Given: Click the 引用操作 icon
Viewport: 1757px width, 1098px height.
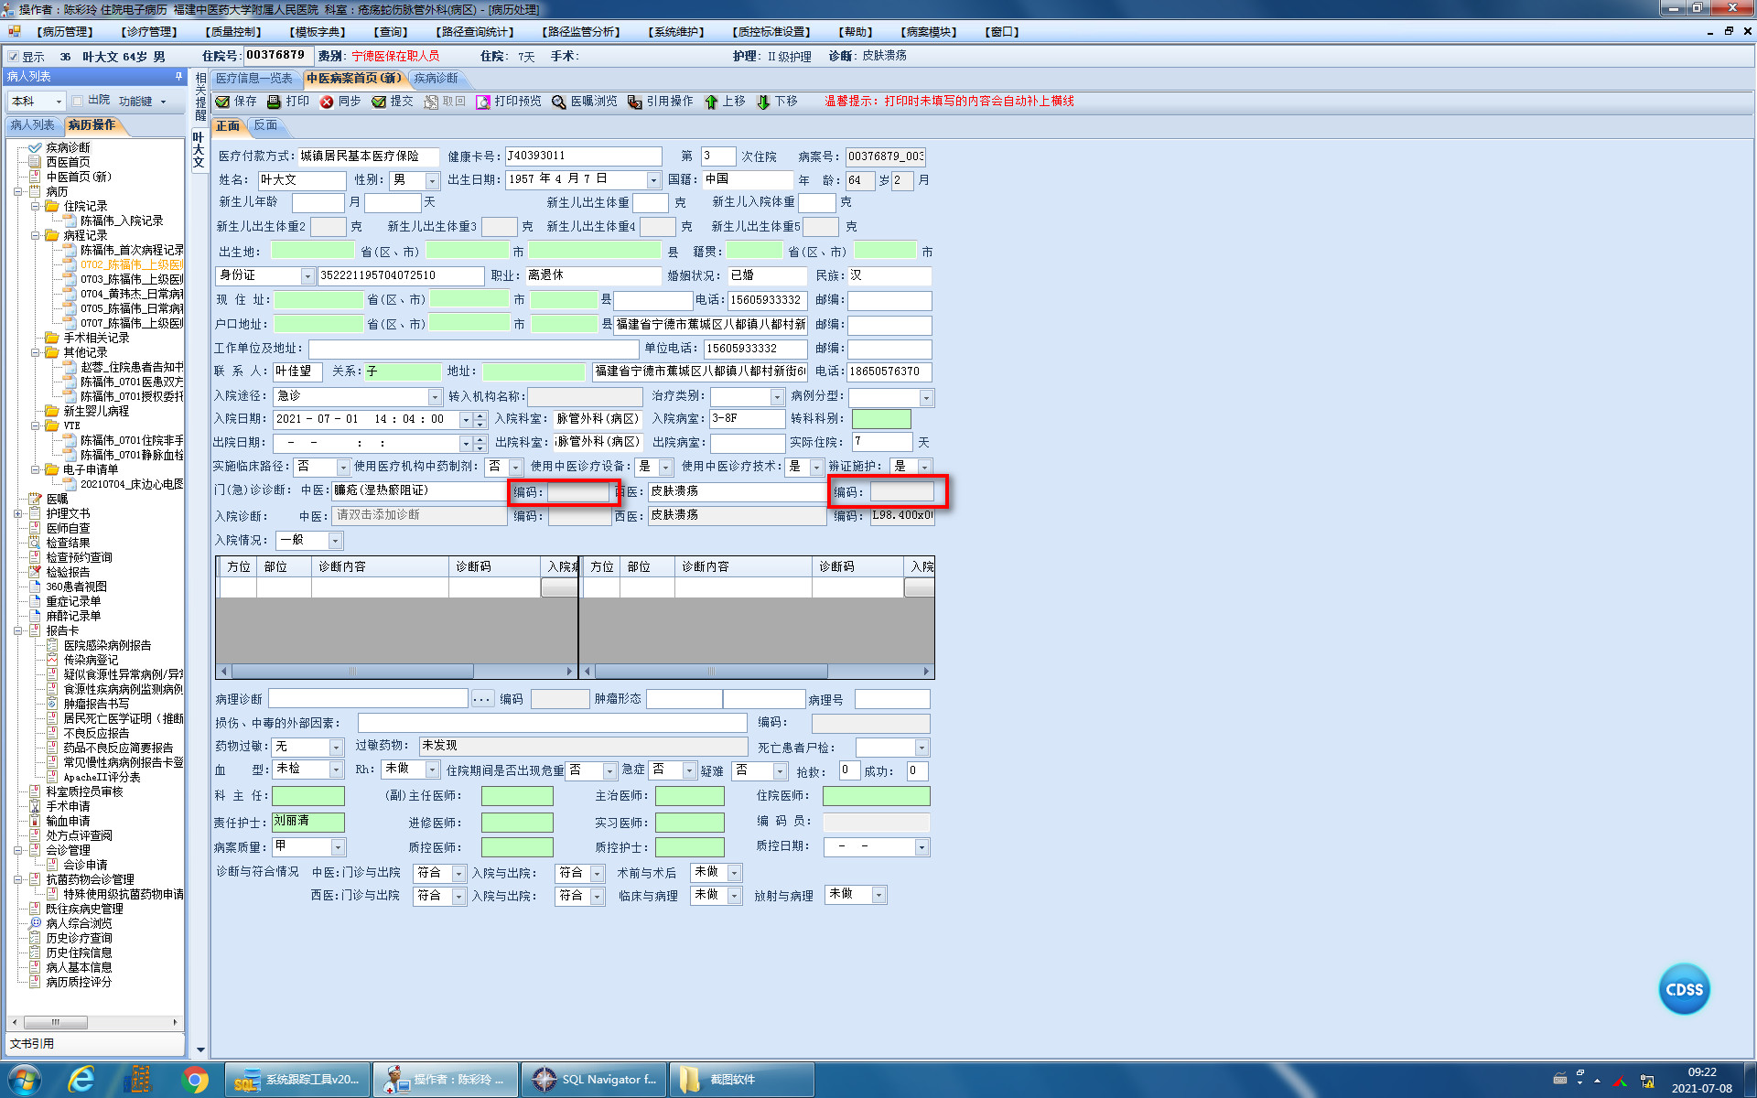Looking at the screenshot, I should coord(634,102).
